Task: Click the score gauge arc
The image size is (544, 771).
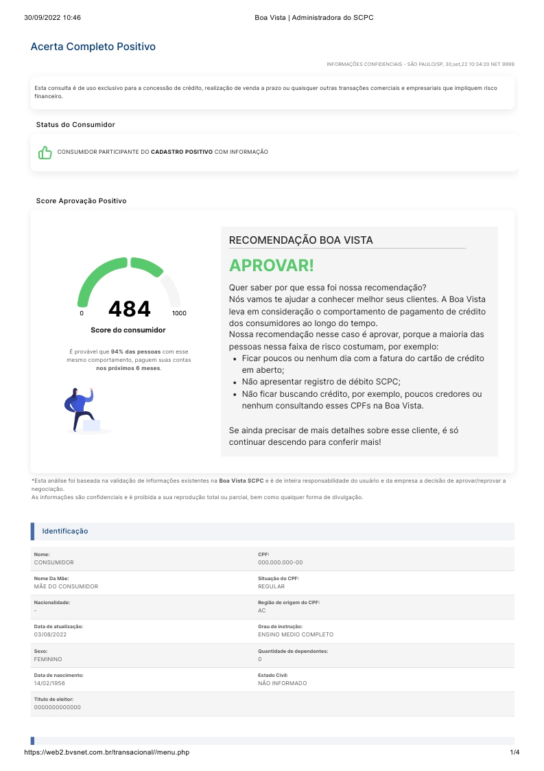Action: (129, 281)
